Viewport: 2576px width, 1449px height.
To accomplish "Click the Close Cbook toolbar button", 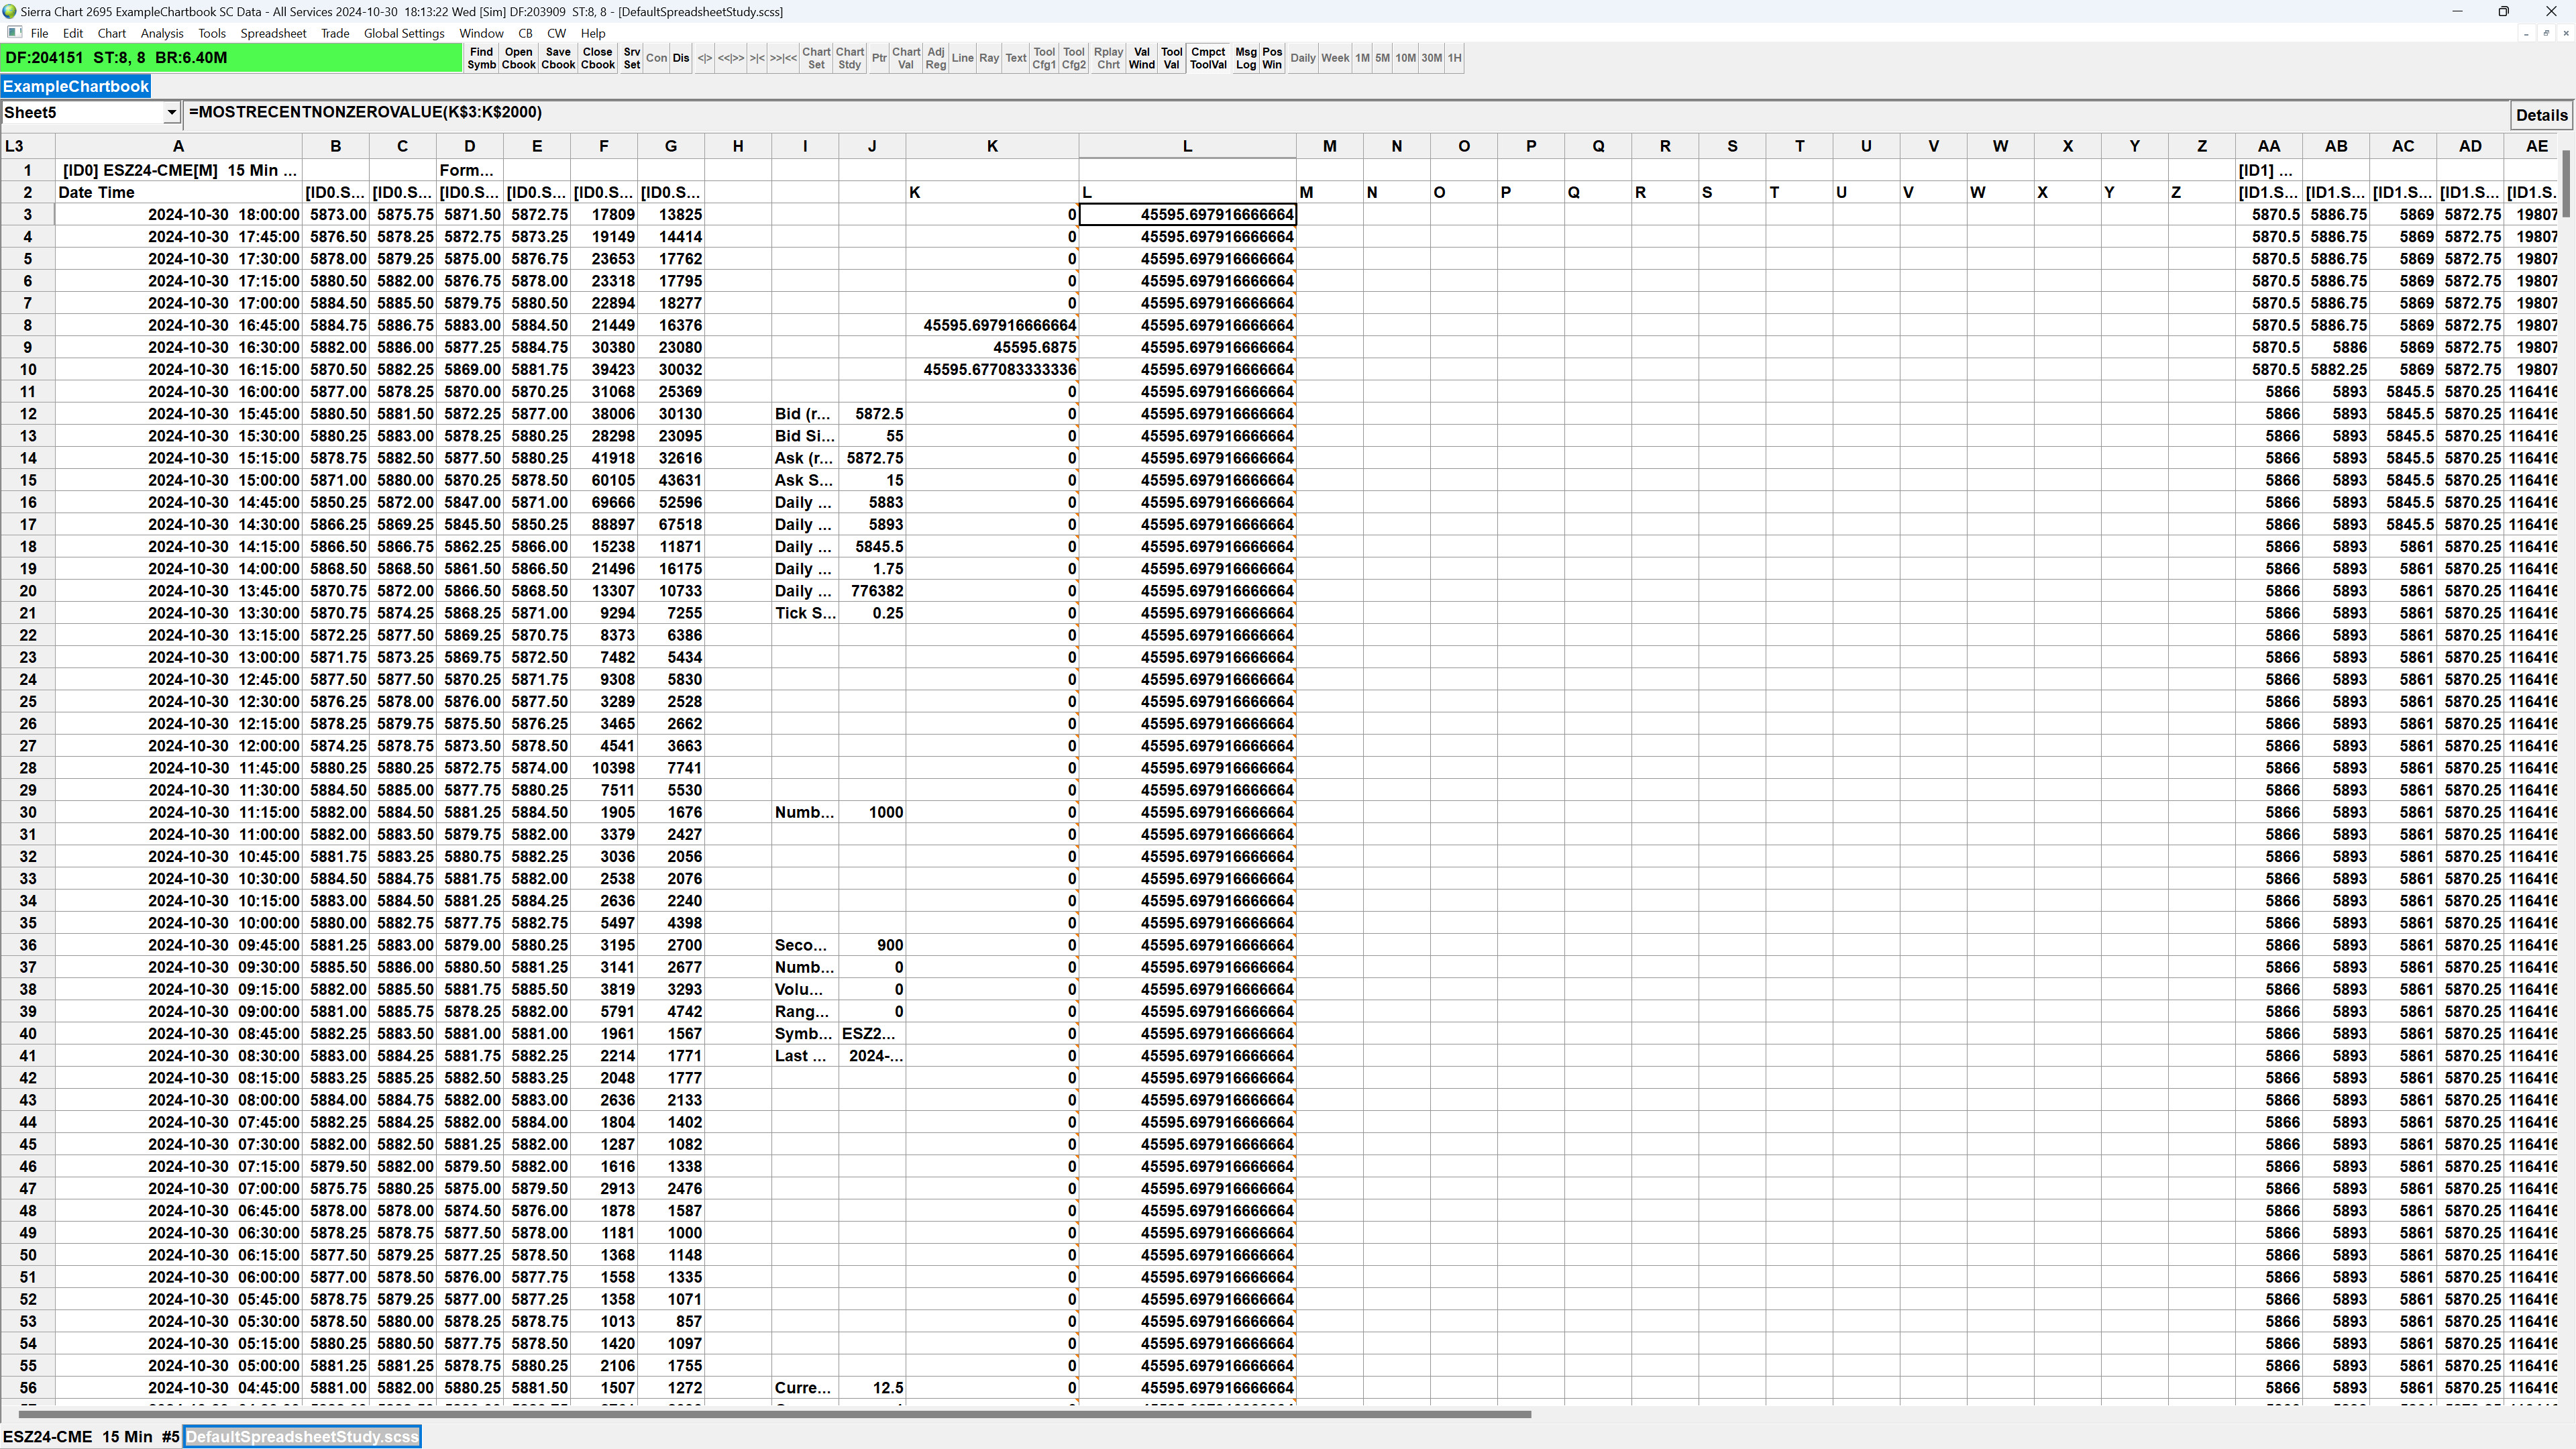I will click(597, 58).
